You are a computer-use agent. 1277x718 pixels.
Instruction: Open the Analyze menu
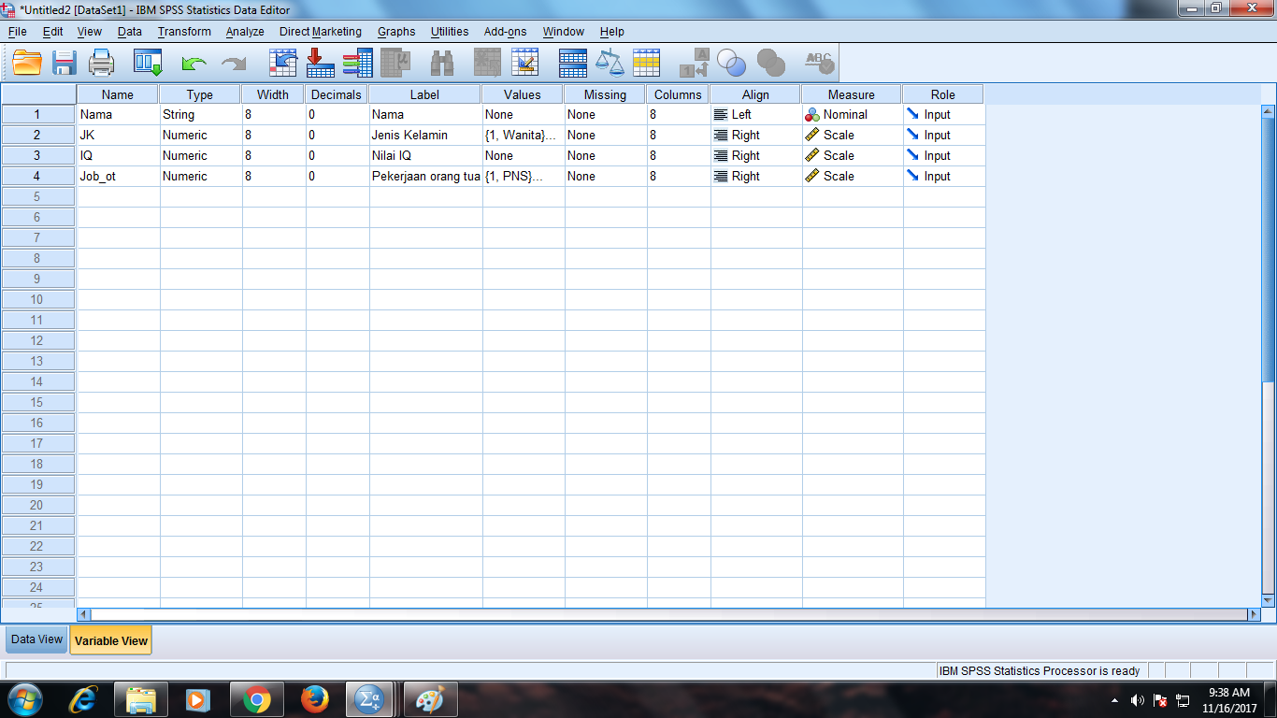pos(245,32)
